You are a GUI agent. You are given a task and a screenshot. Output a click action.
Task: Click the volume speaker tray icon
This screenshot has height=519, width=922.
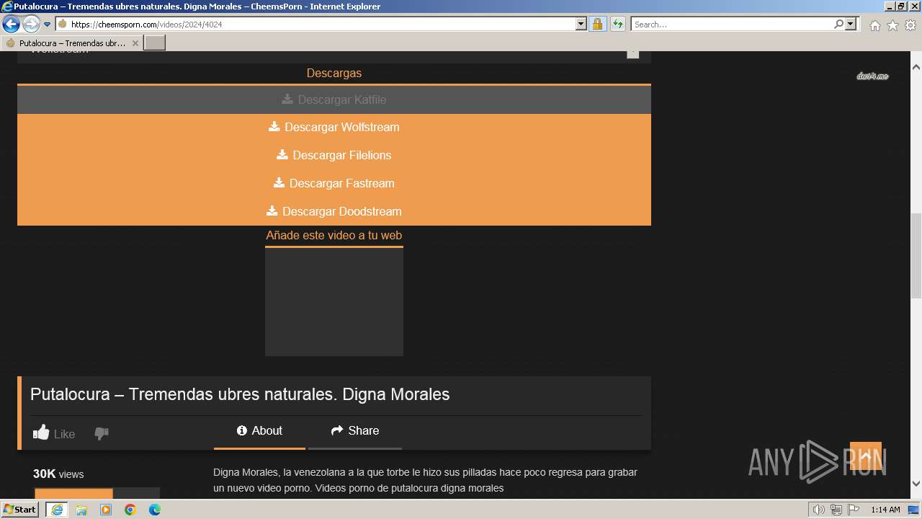pyautogui.click(x=819, y=510)
